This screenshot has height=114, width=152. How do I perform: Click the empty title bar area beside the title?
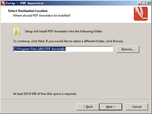coord(90,3)
